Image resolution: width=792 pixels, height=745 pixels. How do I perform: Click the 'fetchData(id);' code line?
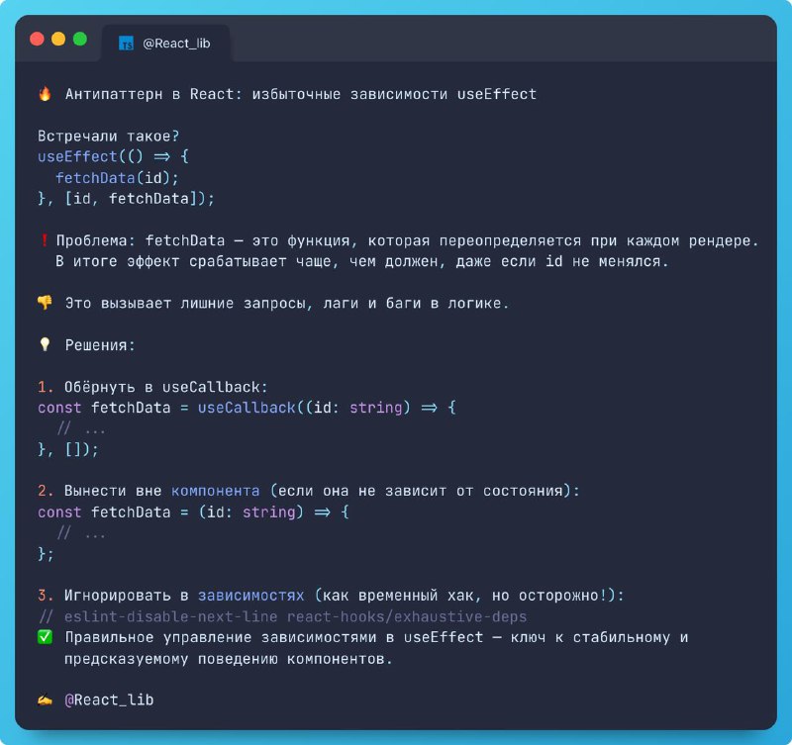[x=117, y=178]
